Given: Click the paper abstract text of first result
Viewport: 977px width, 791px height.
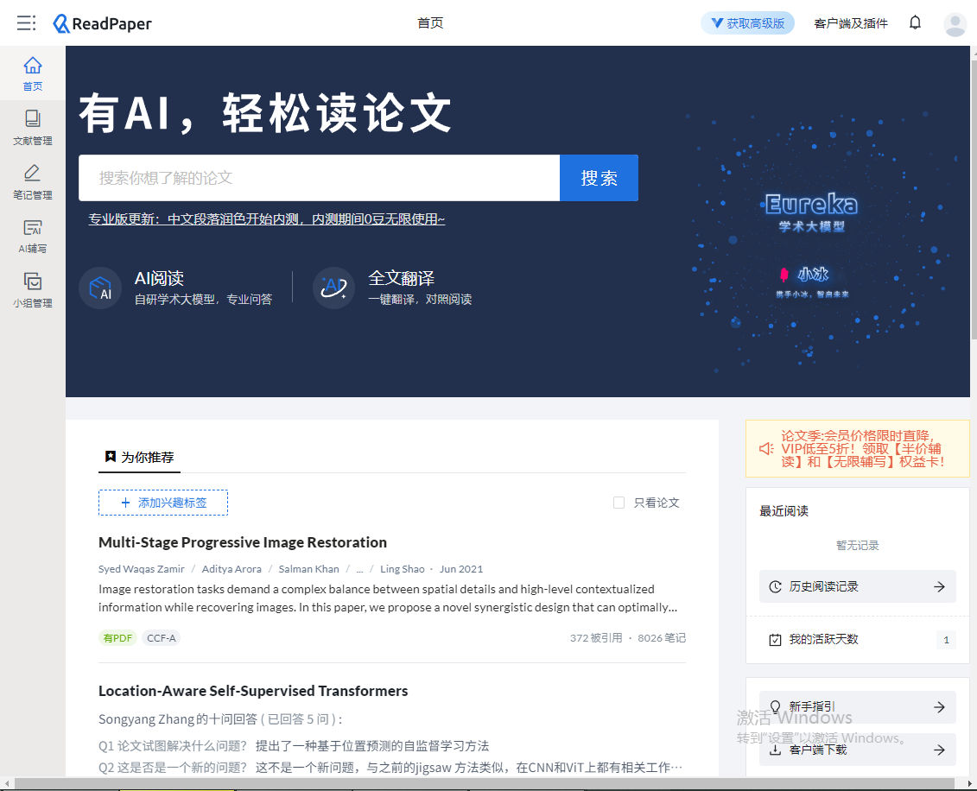Looking at the screenshot, I should [388, 598].
